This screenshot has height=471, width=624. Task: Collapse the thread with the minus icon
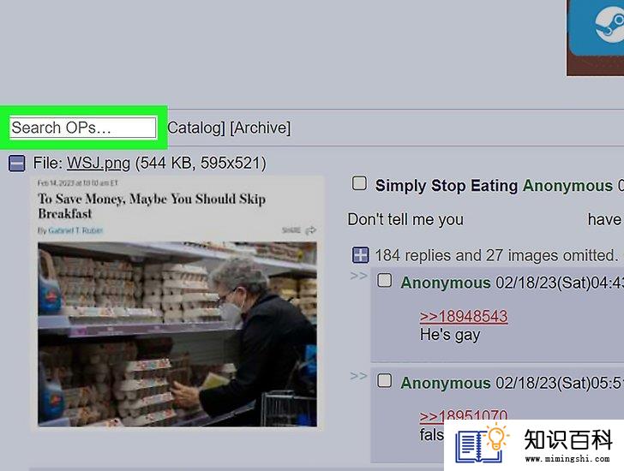(17, 163)
